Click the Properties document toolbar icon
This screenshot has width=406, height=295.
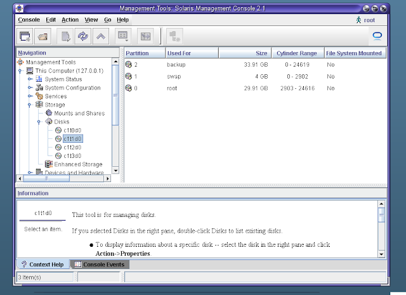(65, 36)
